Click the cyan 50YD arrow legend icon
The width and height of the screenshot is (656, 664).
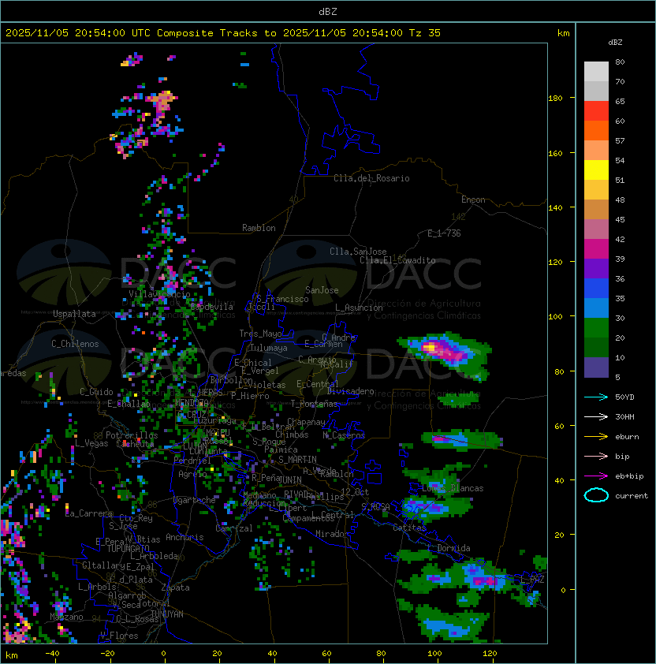pos(596,397)
